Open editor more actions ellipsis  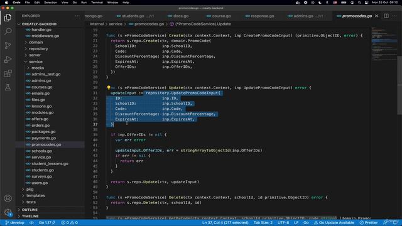click(394, 16)
